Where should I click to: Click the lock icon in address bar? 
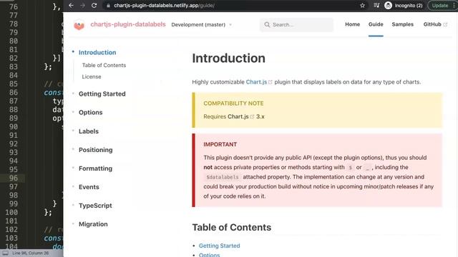108,6
